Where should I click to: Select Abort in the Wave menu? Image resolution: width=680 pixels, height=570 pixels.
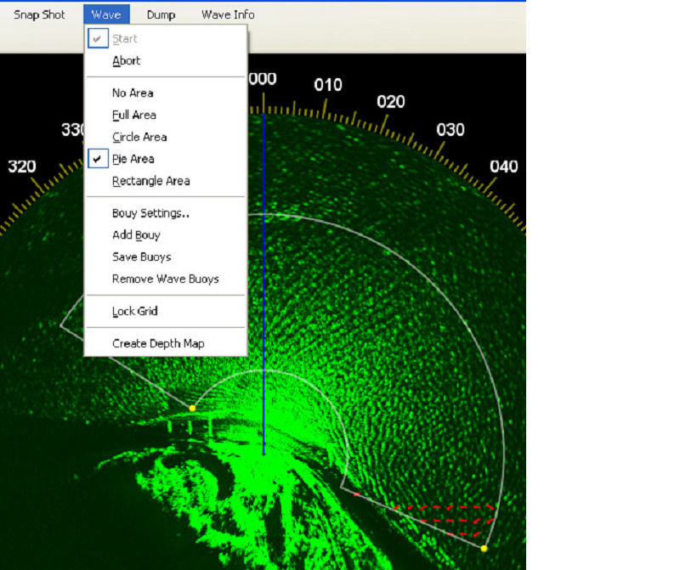point(126,61)
